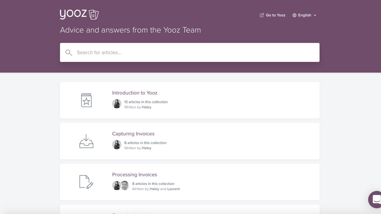Click Haley's avatar under Capturing Invoices
The image size is (381, 214).
point(117,144)
